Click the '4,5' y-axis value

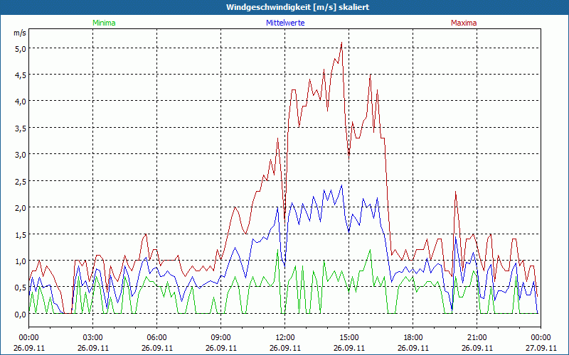coord(21,75)
